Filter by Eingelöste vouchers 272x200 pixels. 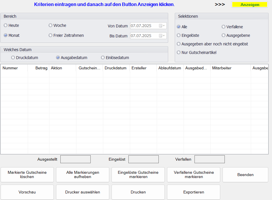179,35
